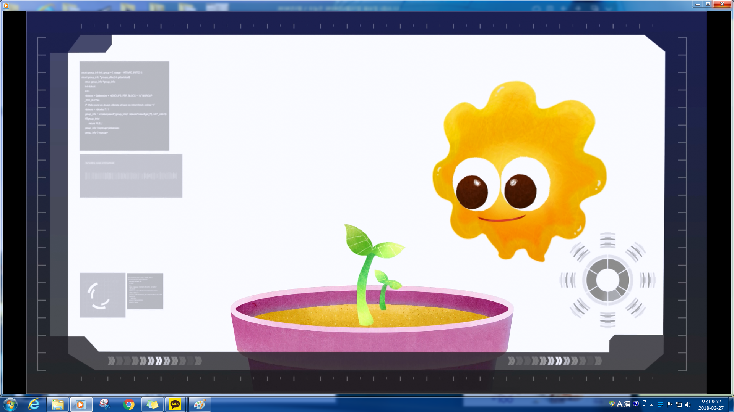The image size is (734, 412).
Task: Open the clock showing 오전 9:52
Action: [x=711, y=405]
